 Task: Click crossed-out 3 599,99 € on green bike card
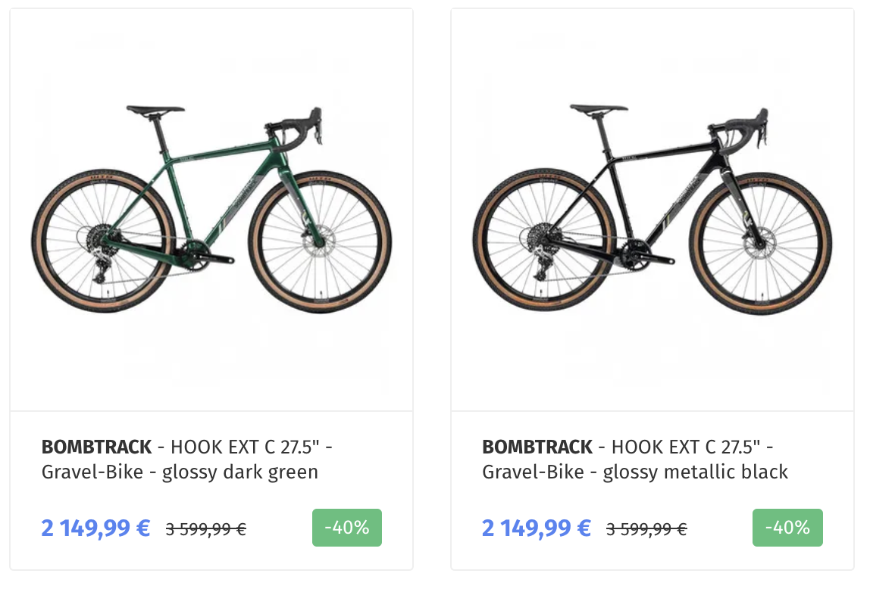(x=205, y=529)
